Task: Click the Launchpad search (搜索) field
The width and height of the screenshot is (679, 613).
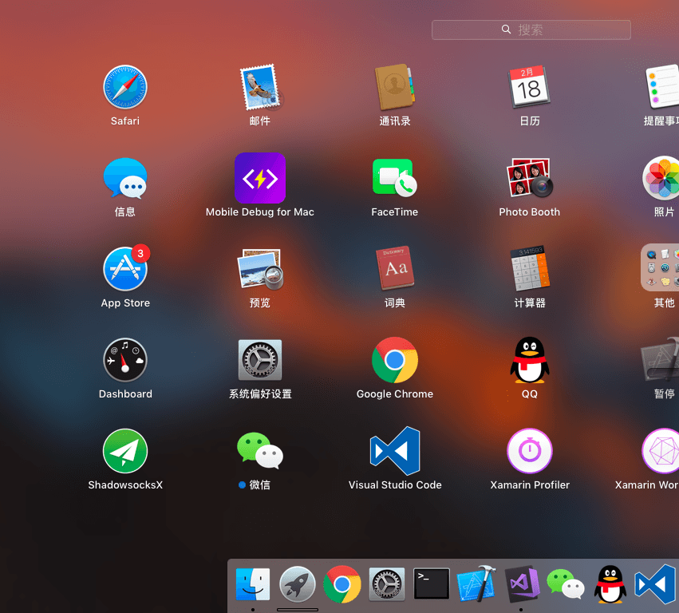Action: point(531,30)
